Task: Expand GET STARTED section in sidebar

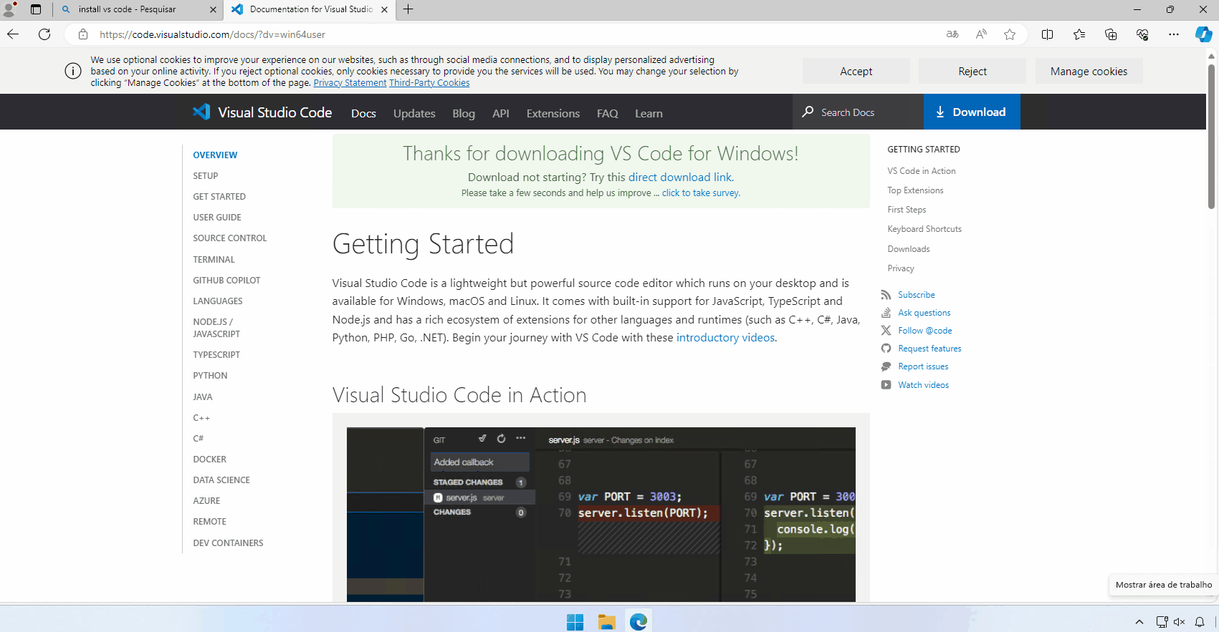Action: tap(219, 196)
